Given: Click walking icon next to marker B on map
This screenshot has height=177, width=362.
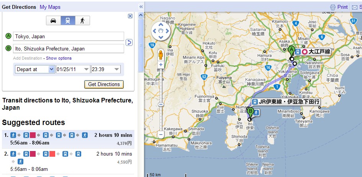Looking at the screenshot, I should coord(256,113).
